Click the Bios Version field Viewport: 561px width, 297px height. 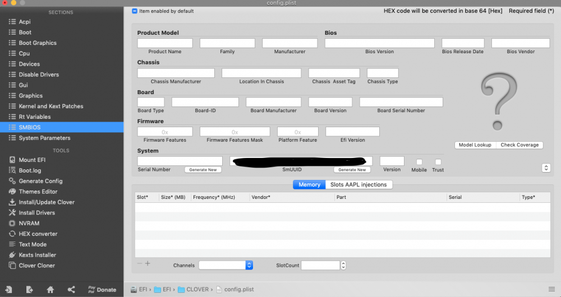[x=380, y=43]
